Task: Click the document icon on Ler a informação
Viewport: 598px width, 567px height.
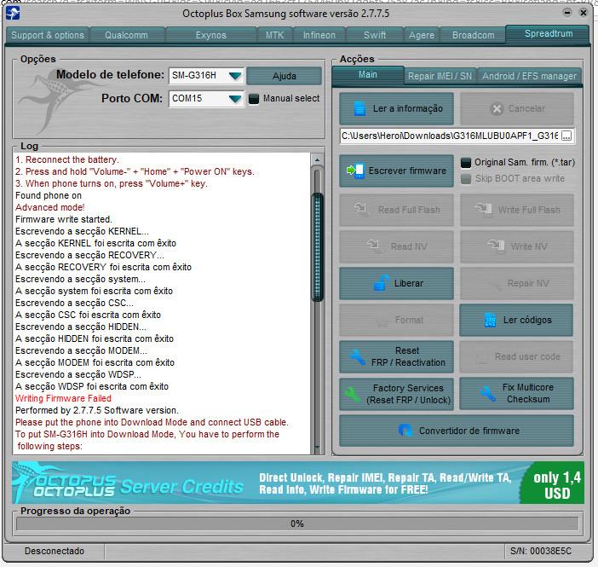Action: tap(359, 108)
